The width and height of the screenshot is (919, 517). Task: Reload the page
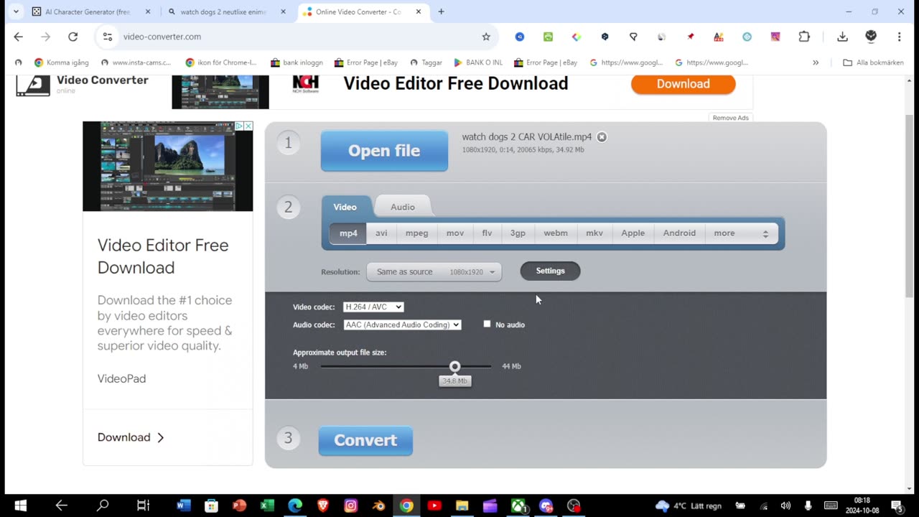click(73, 37)
